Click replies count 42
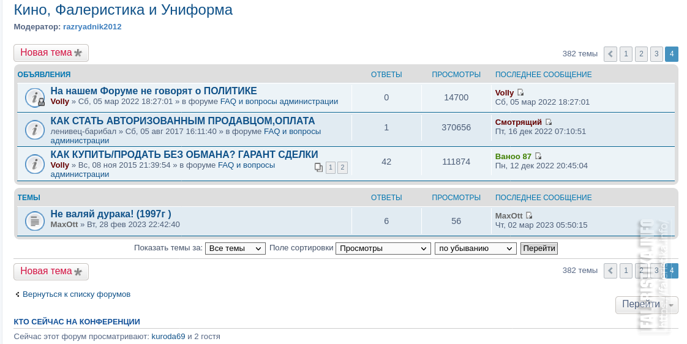This screenshot has width=687, height=344. pos(386,162)
